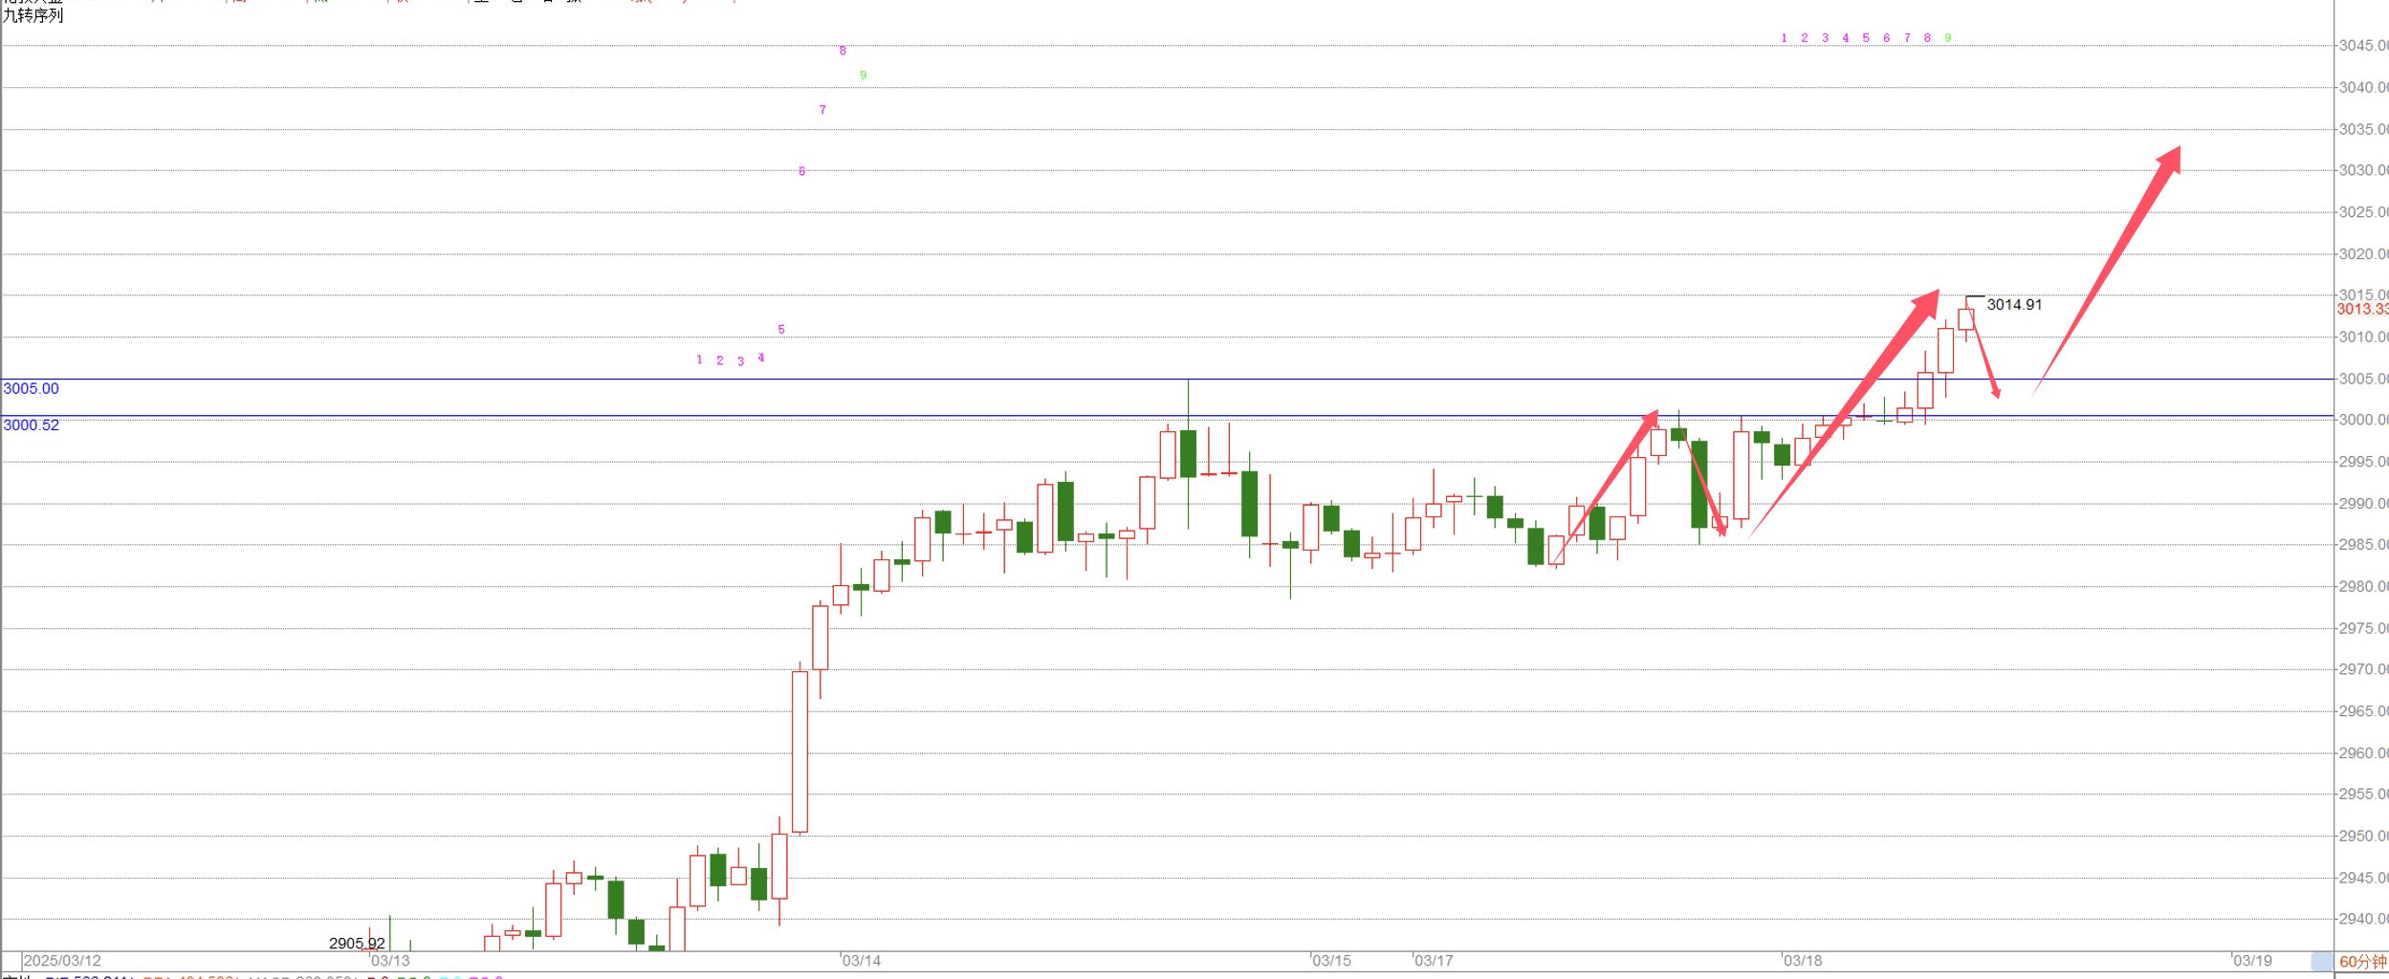Select the blue 3000.52 line label
Image resolution: width=2389 pixels, height=979 pixels.
32,425
